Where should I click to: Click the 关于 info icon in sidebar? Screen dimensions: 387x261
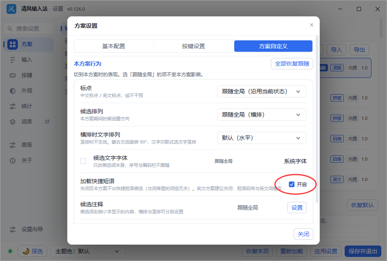pos(13,161)
